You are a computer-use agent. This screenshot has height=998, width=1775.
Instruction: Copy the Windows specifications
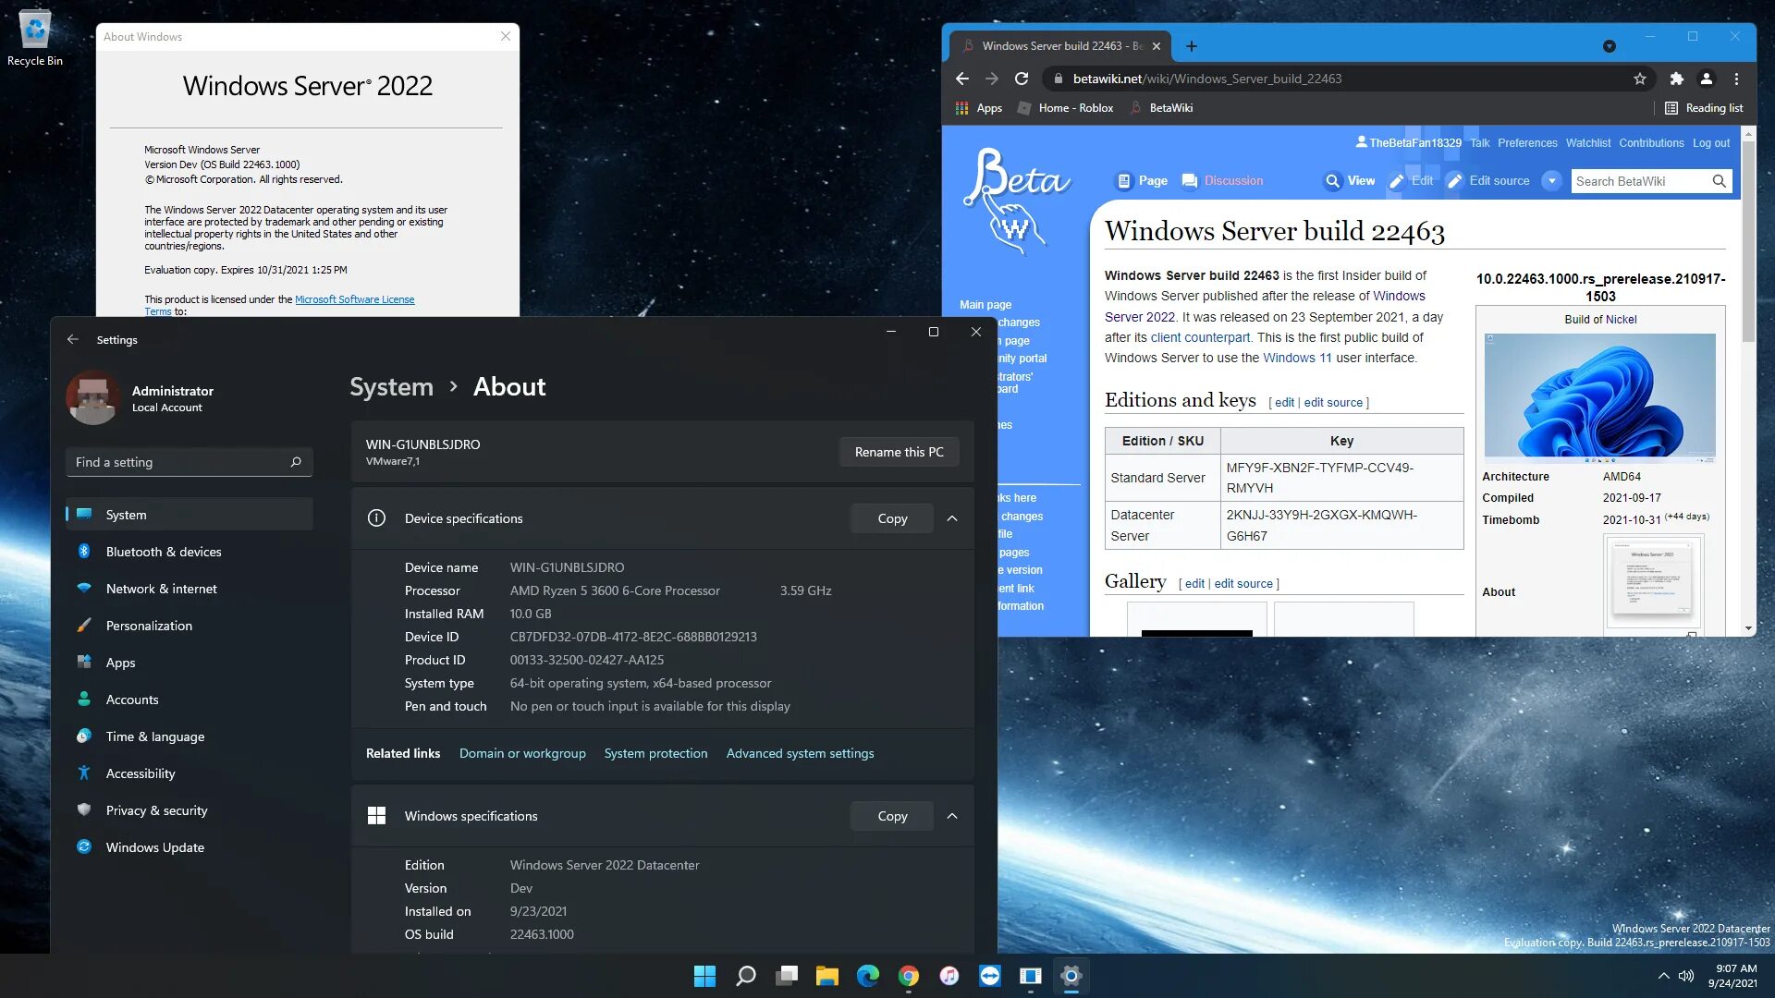[892, 816]
